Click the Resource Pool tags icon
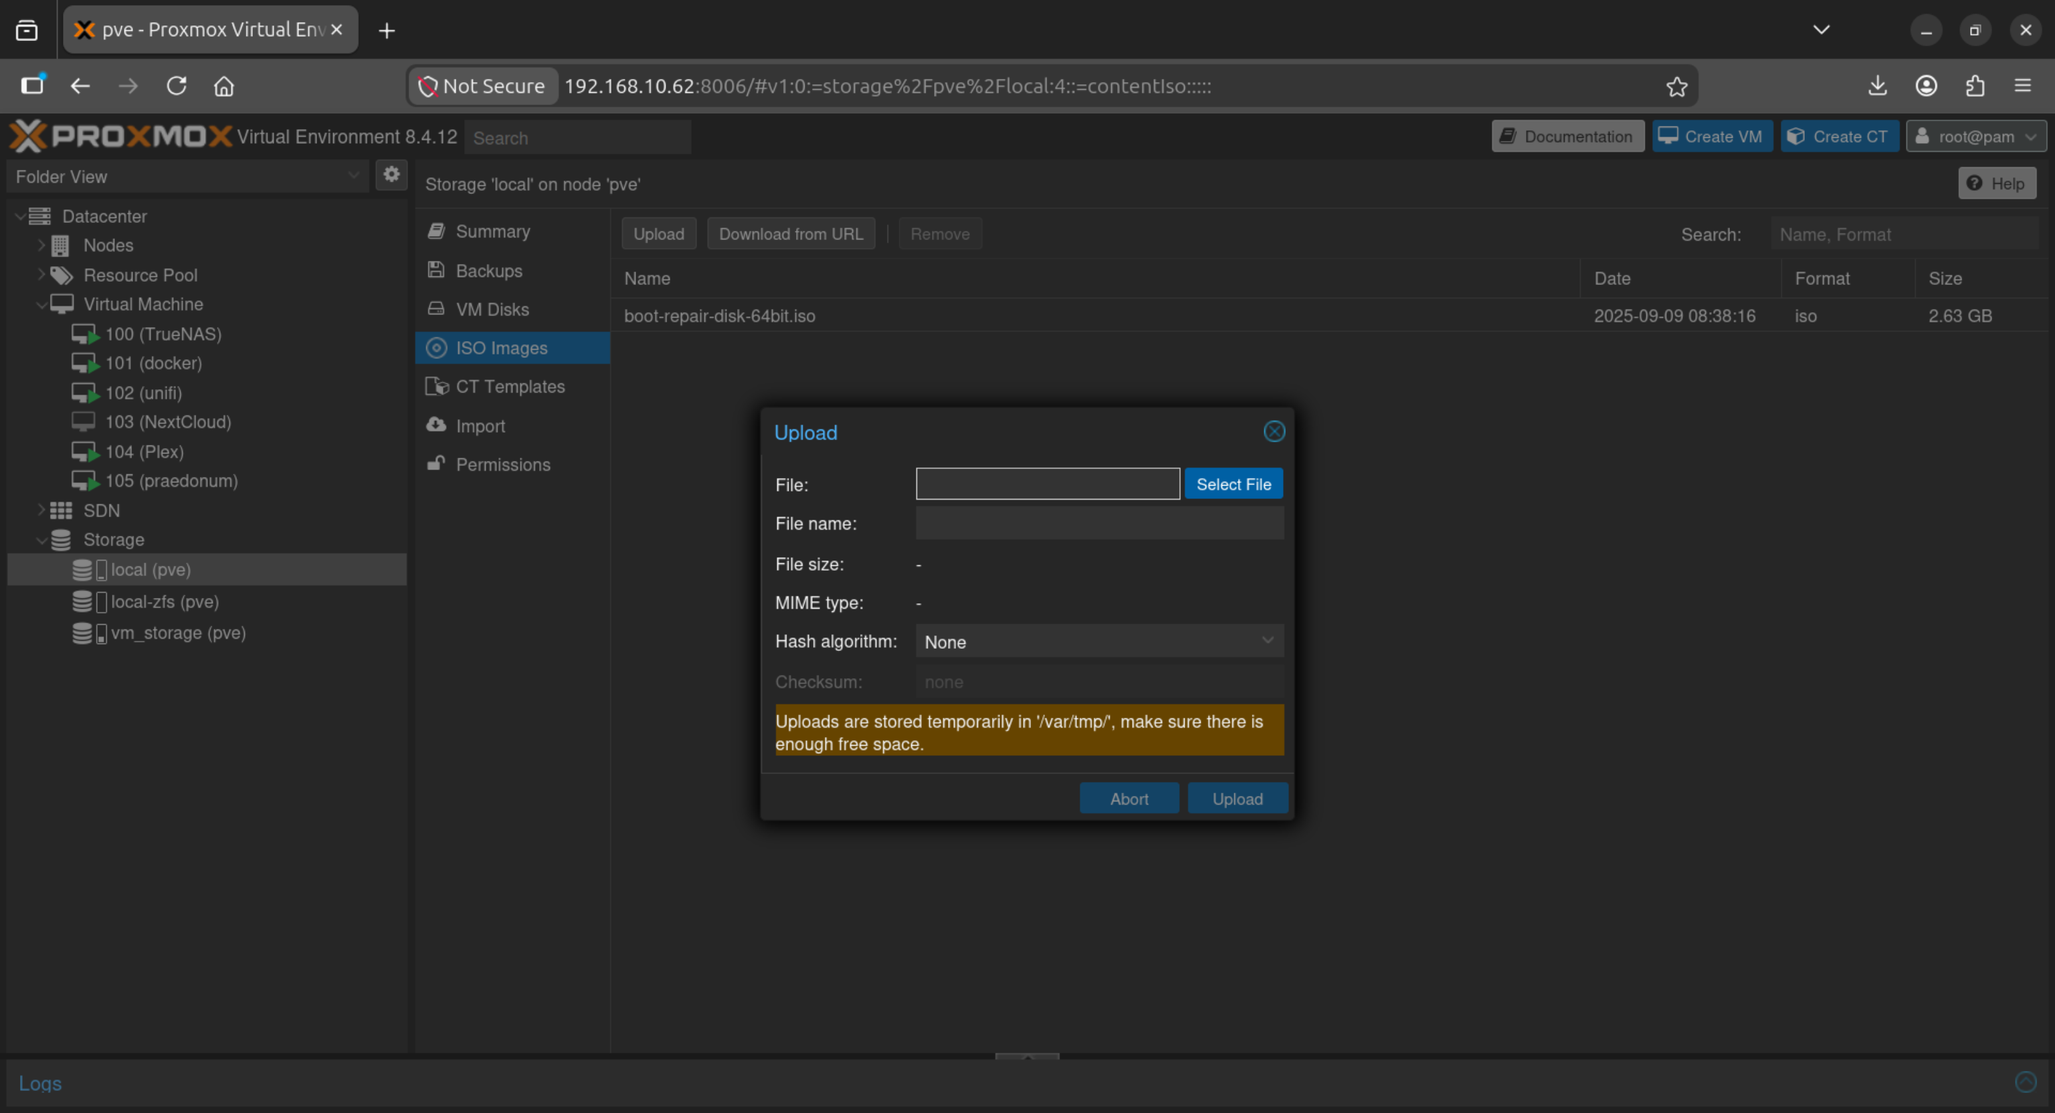Screen dimensions: 2055x1113 coord(62,276)
